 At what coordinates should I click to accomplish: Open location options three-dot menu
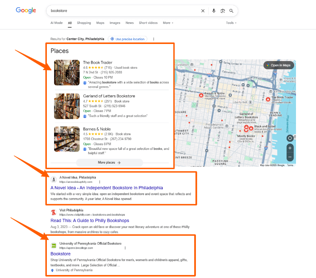click(154, 39)
